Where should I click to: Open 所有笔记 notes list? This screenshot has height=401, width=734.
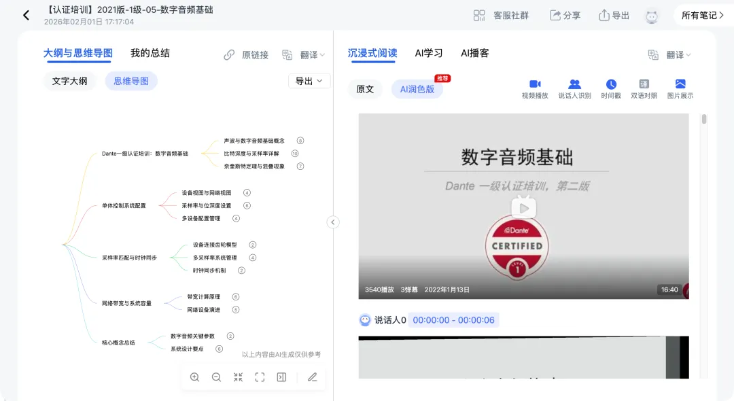(x=702, y=16)
